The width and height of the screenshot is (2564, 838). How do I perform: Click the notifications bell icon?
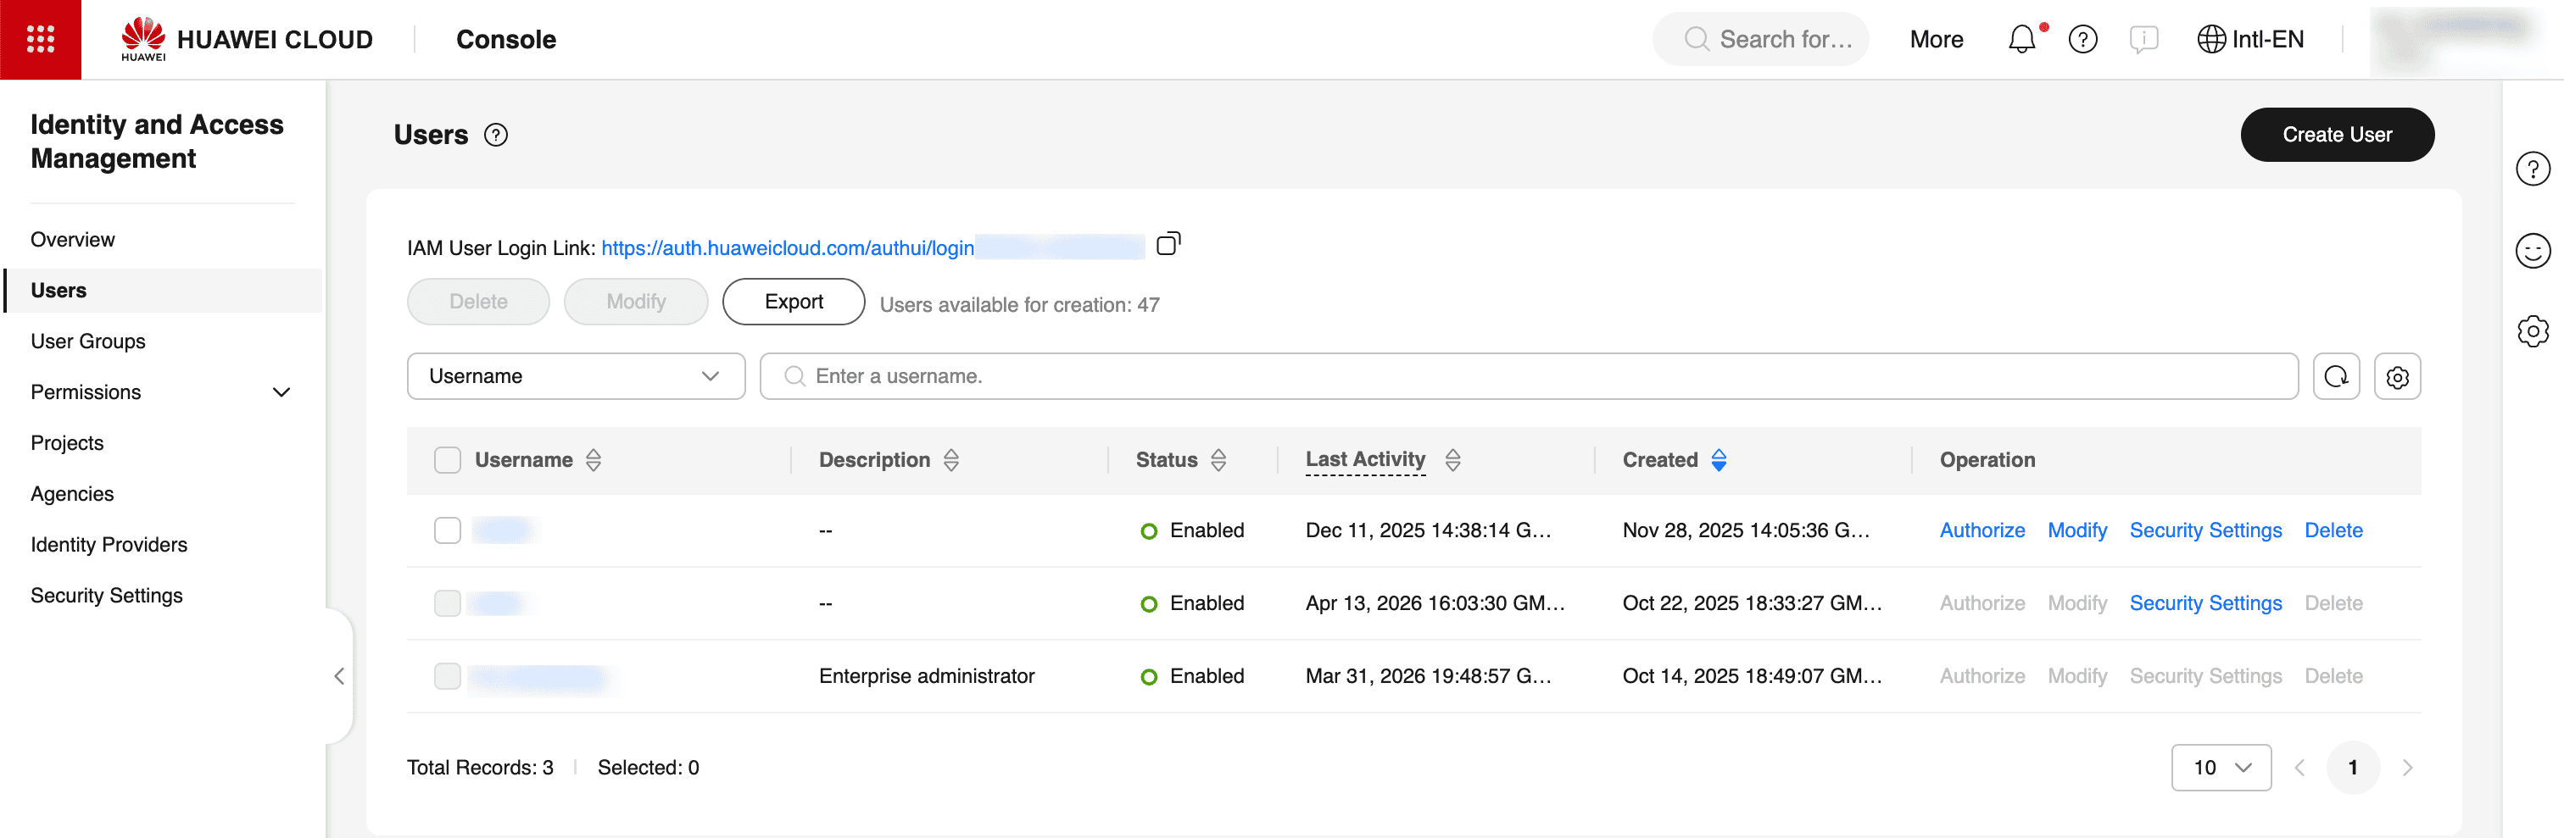point(2021,40)
